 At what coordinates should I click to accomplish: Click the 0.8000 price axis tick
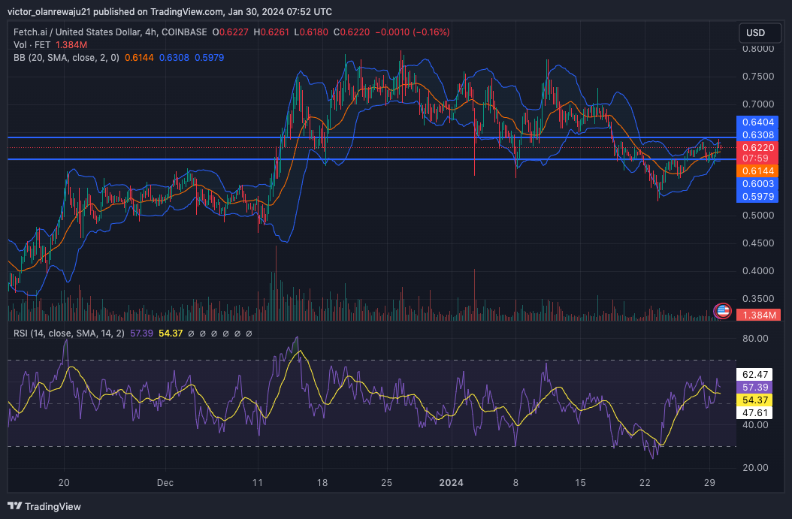758,49
